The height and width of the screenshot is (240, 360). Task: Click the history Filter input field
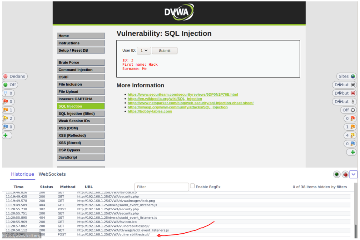pyautogui.click(x=161, y=187)
